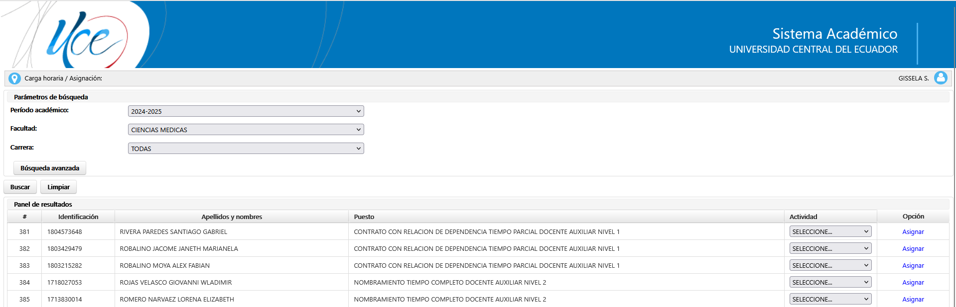Click the Búsqueda avanzada button
This screenshot has width=956, height=307.
point(50,168)
